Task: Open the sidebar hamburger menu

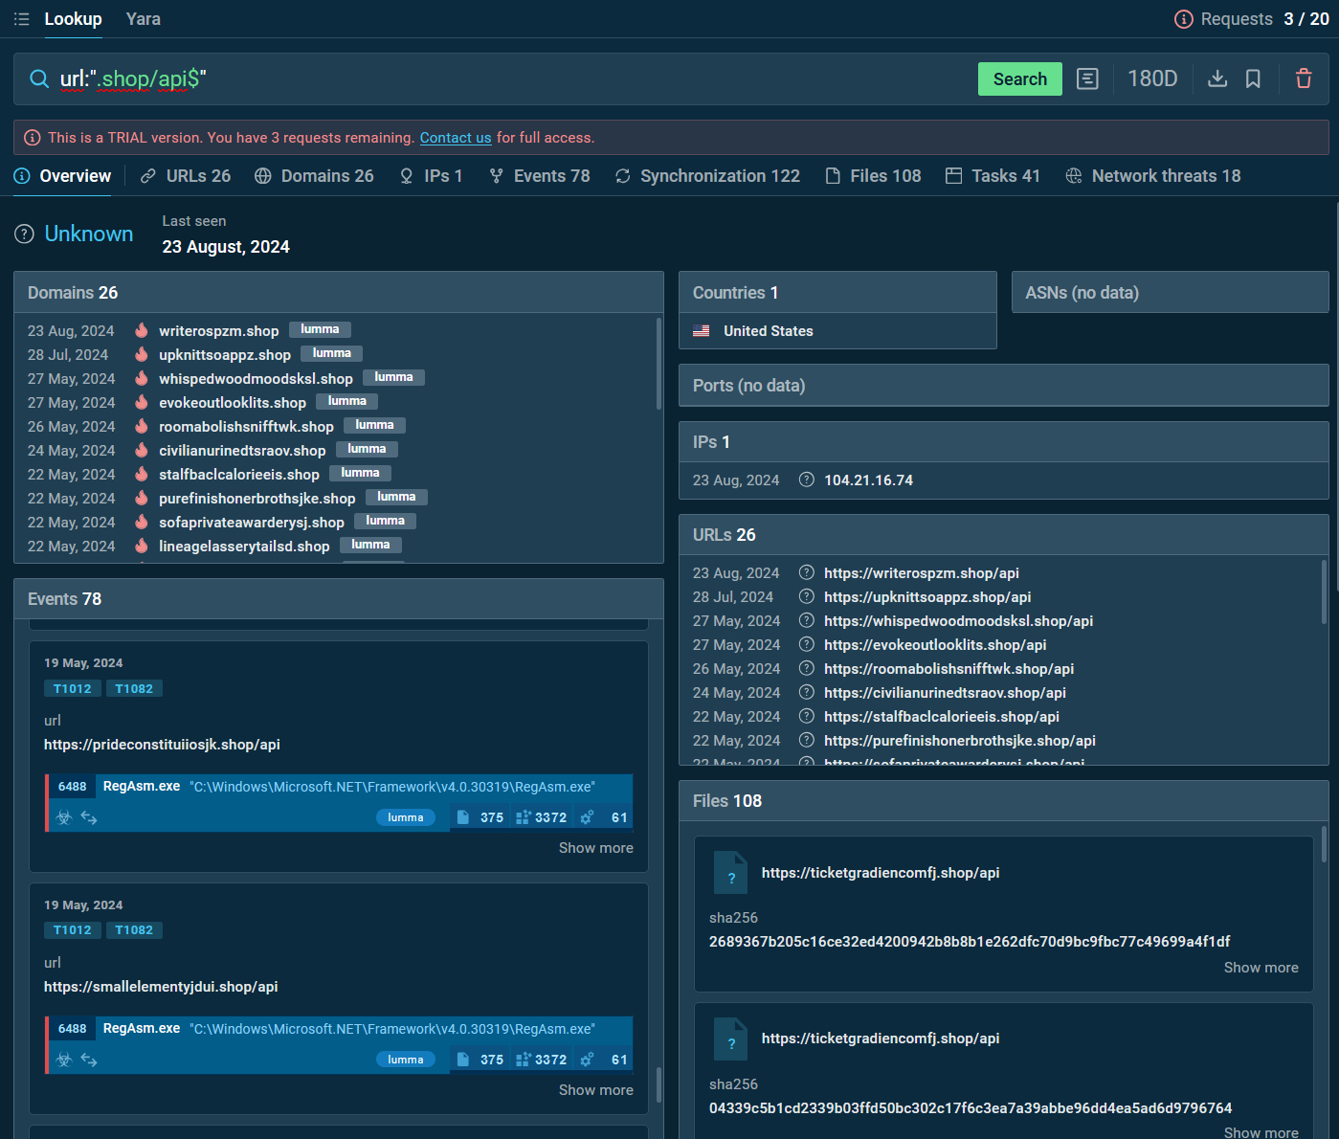Action: click(x=21, y=18)
